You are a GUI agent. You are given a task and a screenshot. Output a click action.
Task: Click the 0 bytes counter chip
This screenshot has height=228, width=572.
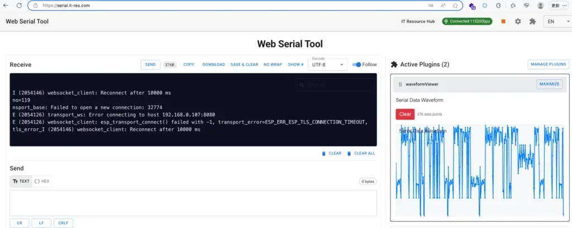coord(368,181)
